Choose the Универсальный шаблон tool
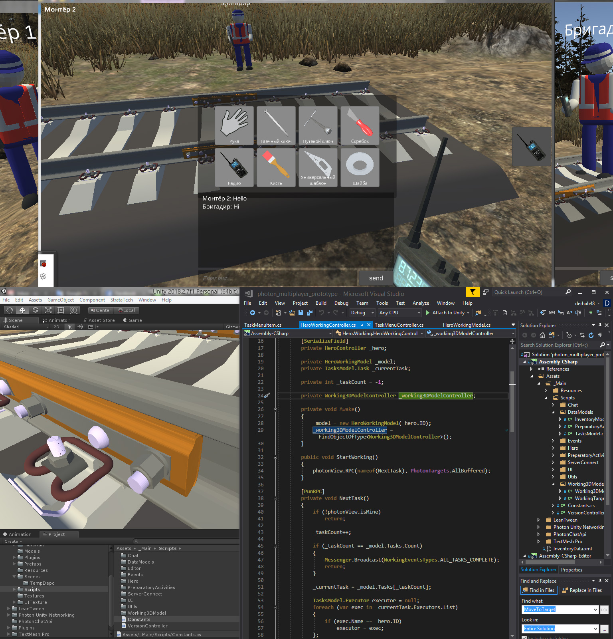Image resolution: width=613 pixels, height=639 pixels. click(x=318, y=167)
